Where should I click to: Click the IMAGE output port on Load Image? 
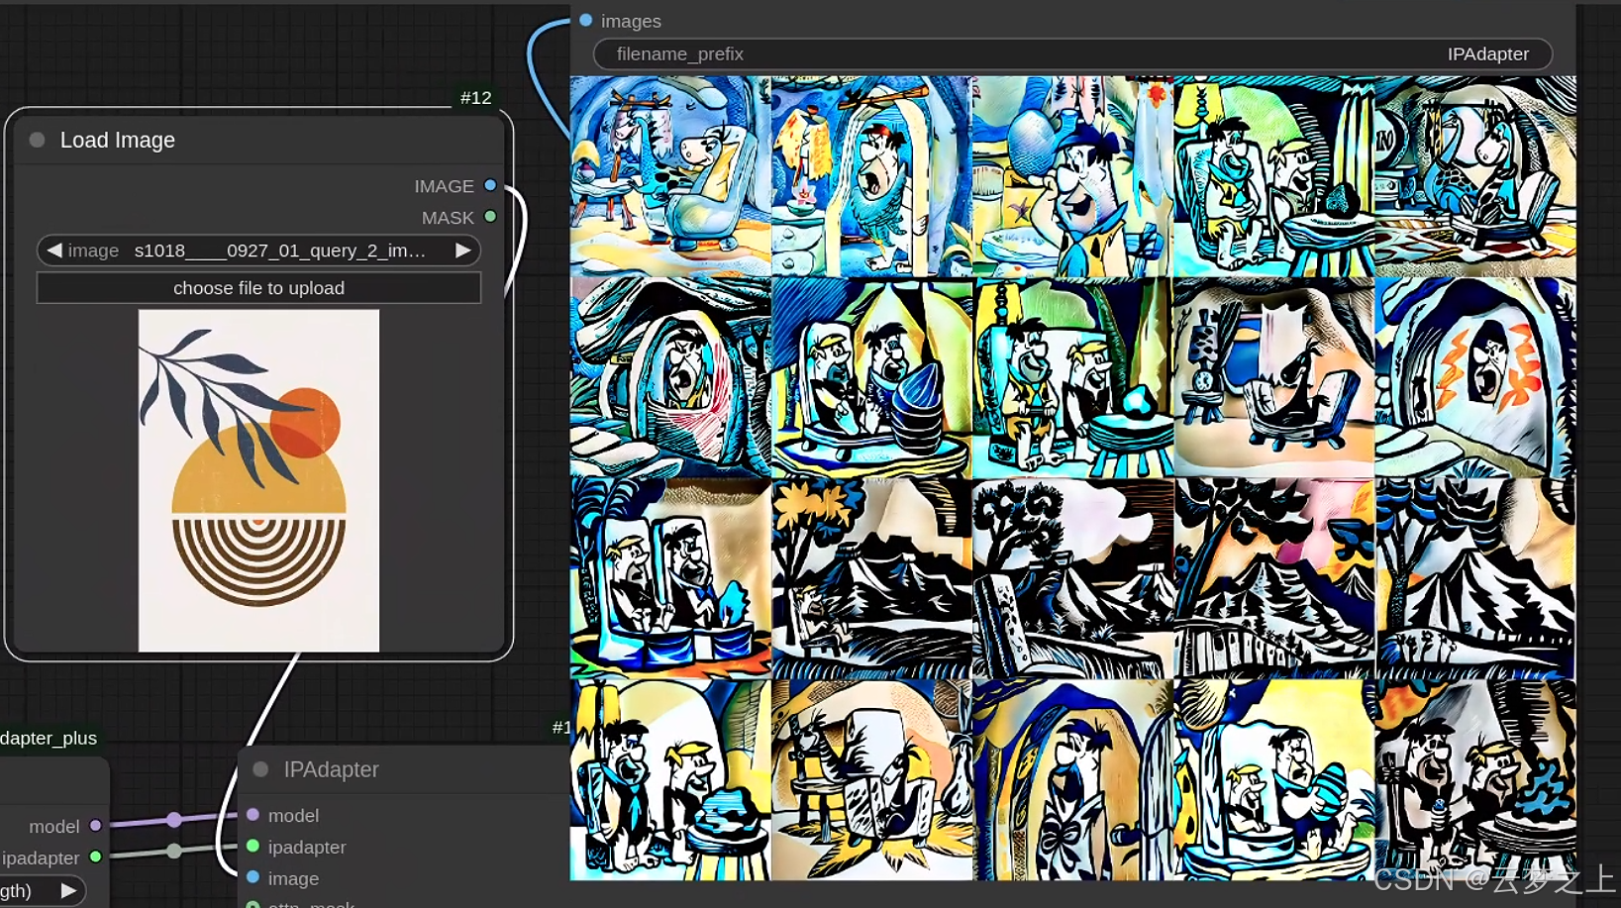click(x=490, y=185)
